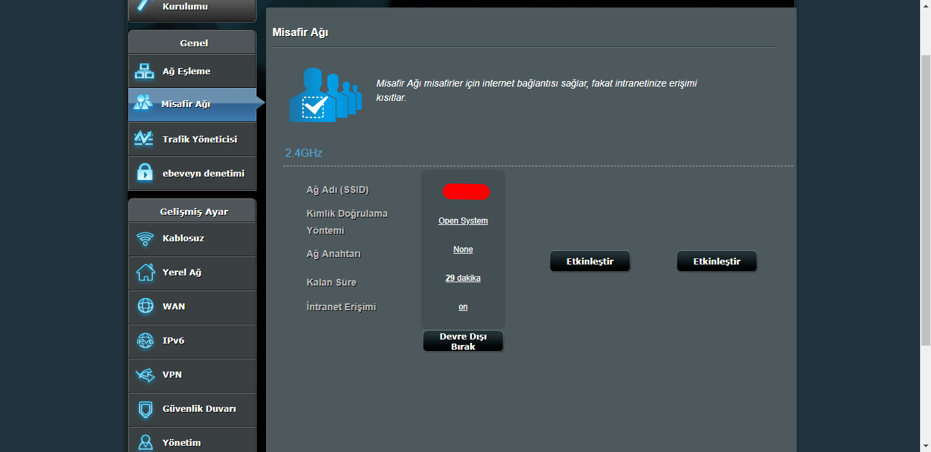Click the Ağ Anahtarı label
Viewport: 931px width, 452px height.
(334, 254)
